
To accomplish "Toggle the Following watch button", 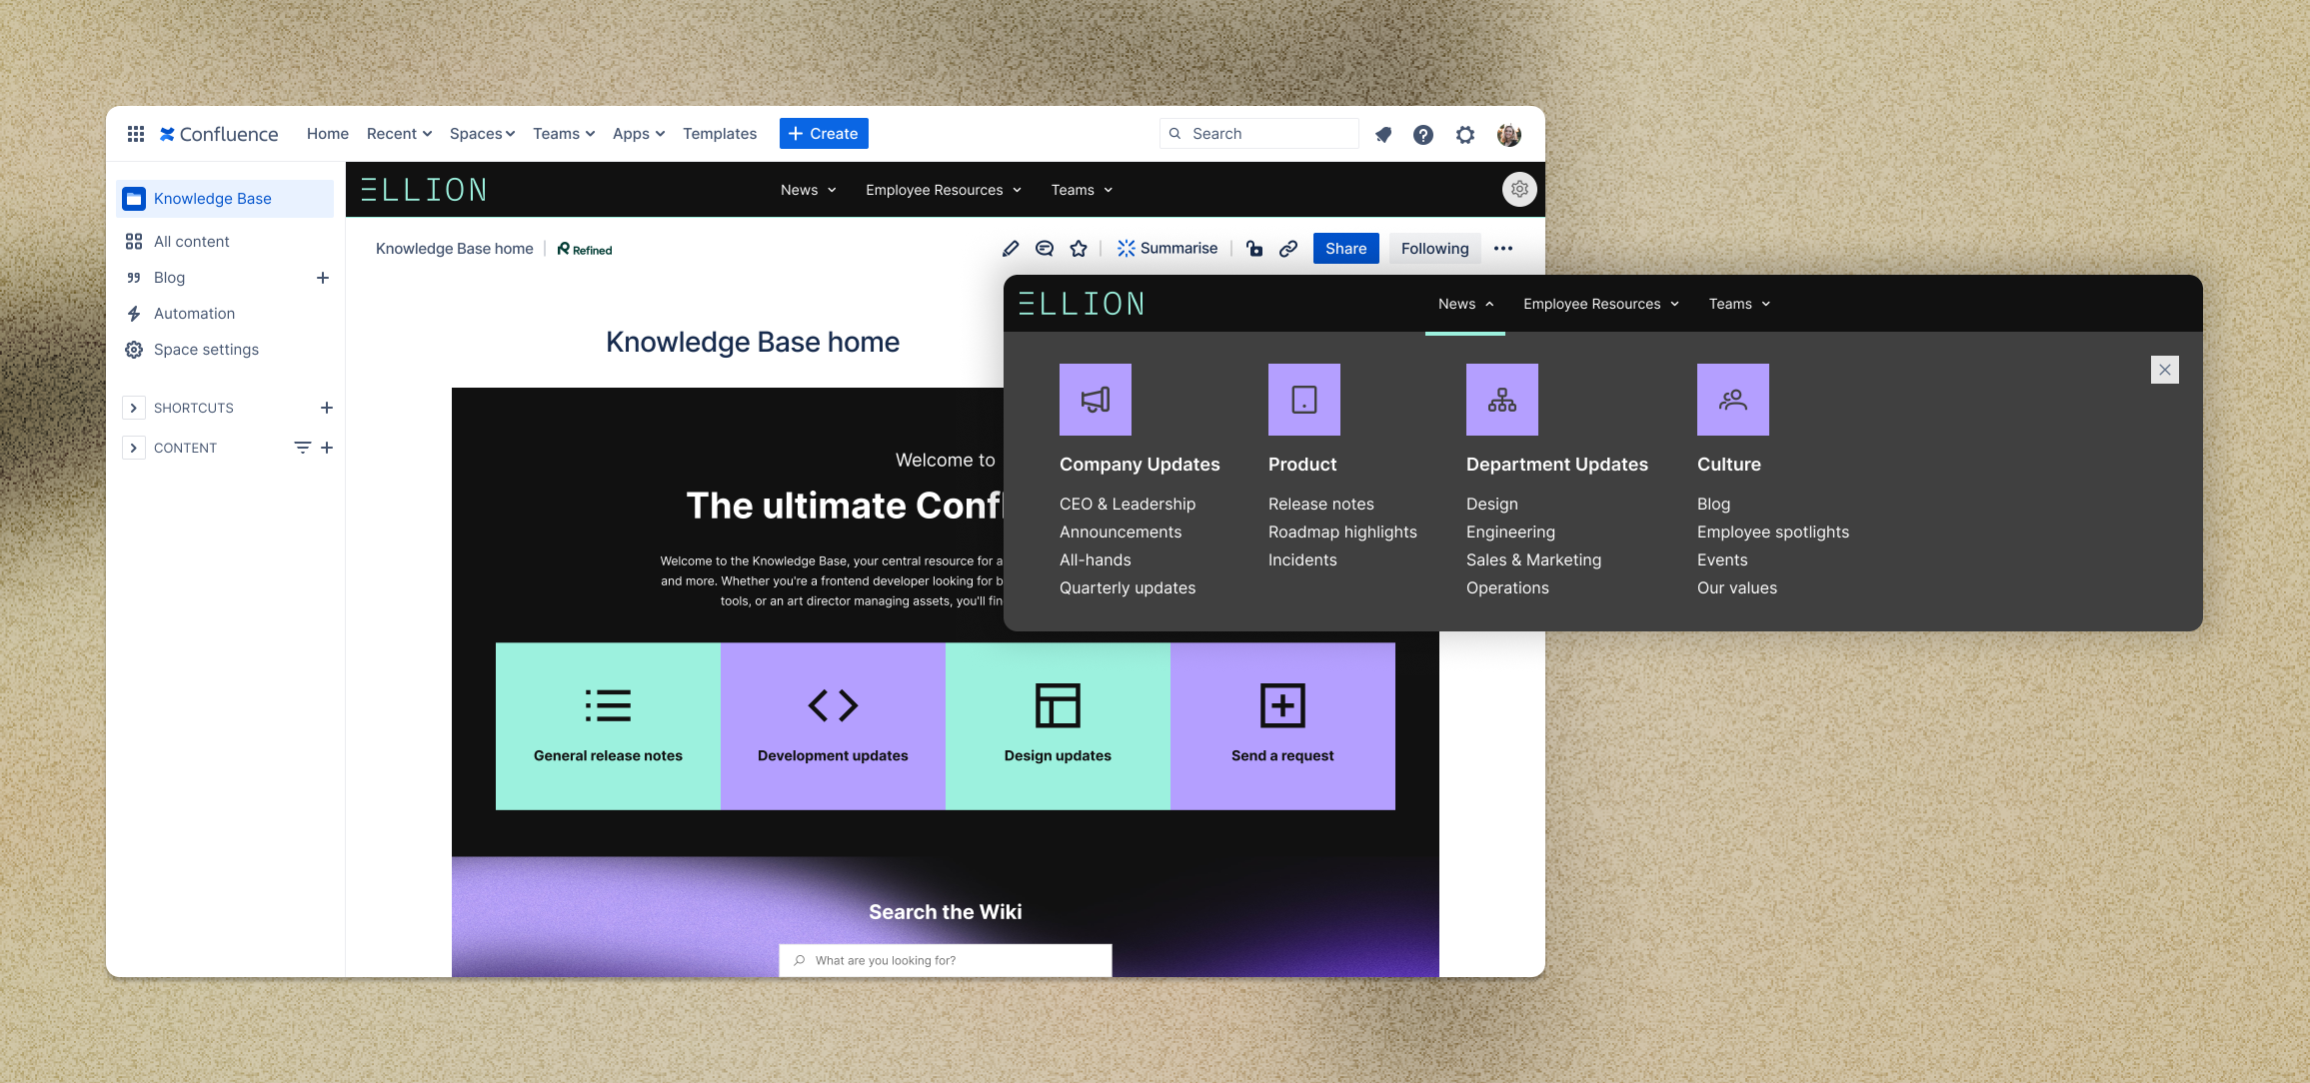I will [1434, 249].
